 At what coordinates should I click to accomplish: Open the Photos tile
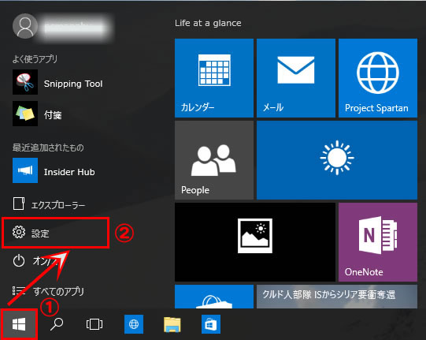[x=255, y=242]
